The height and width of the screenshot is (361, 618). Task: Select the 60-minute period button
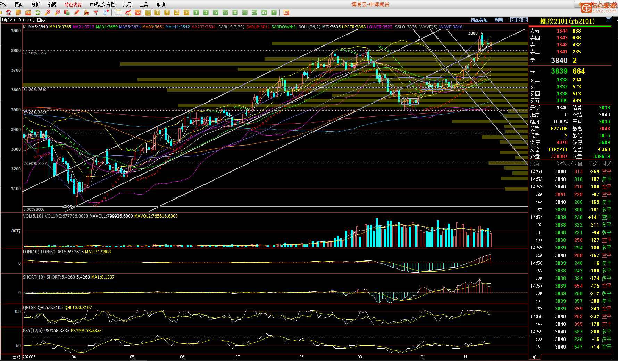(245, 12)
